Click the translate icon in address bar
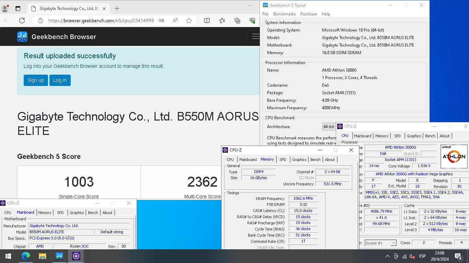The image size is (469, 263). 161,21
